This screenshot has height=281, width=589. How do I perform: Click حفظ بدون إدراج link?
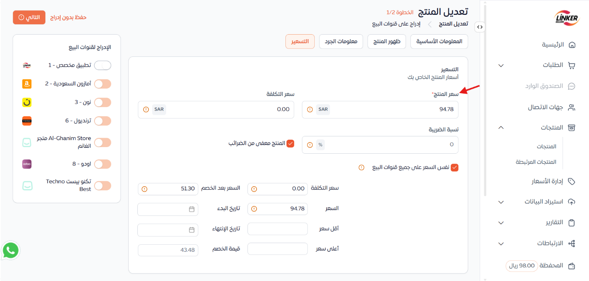click(68, 17)
